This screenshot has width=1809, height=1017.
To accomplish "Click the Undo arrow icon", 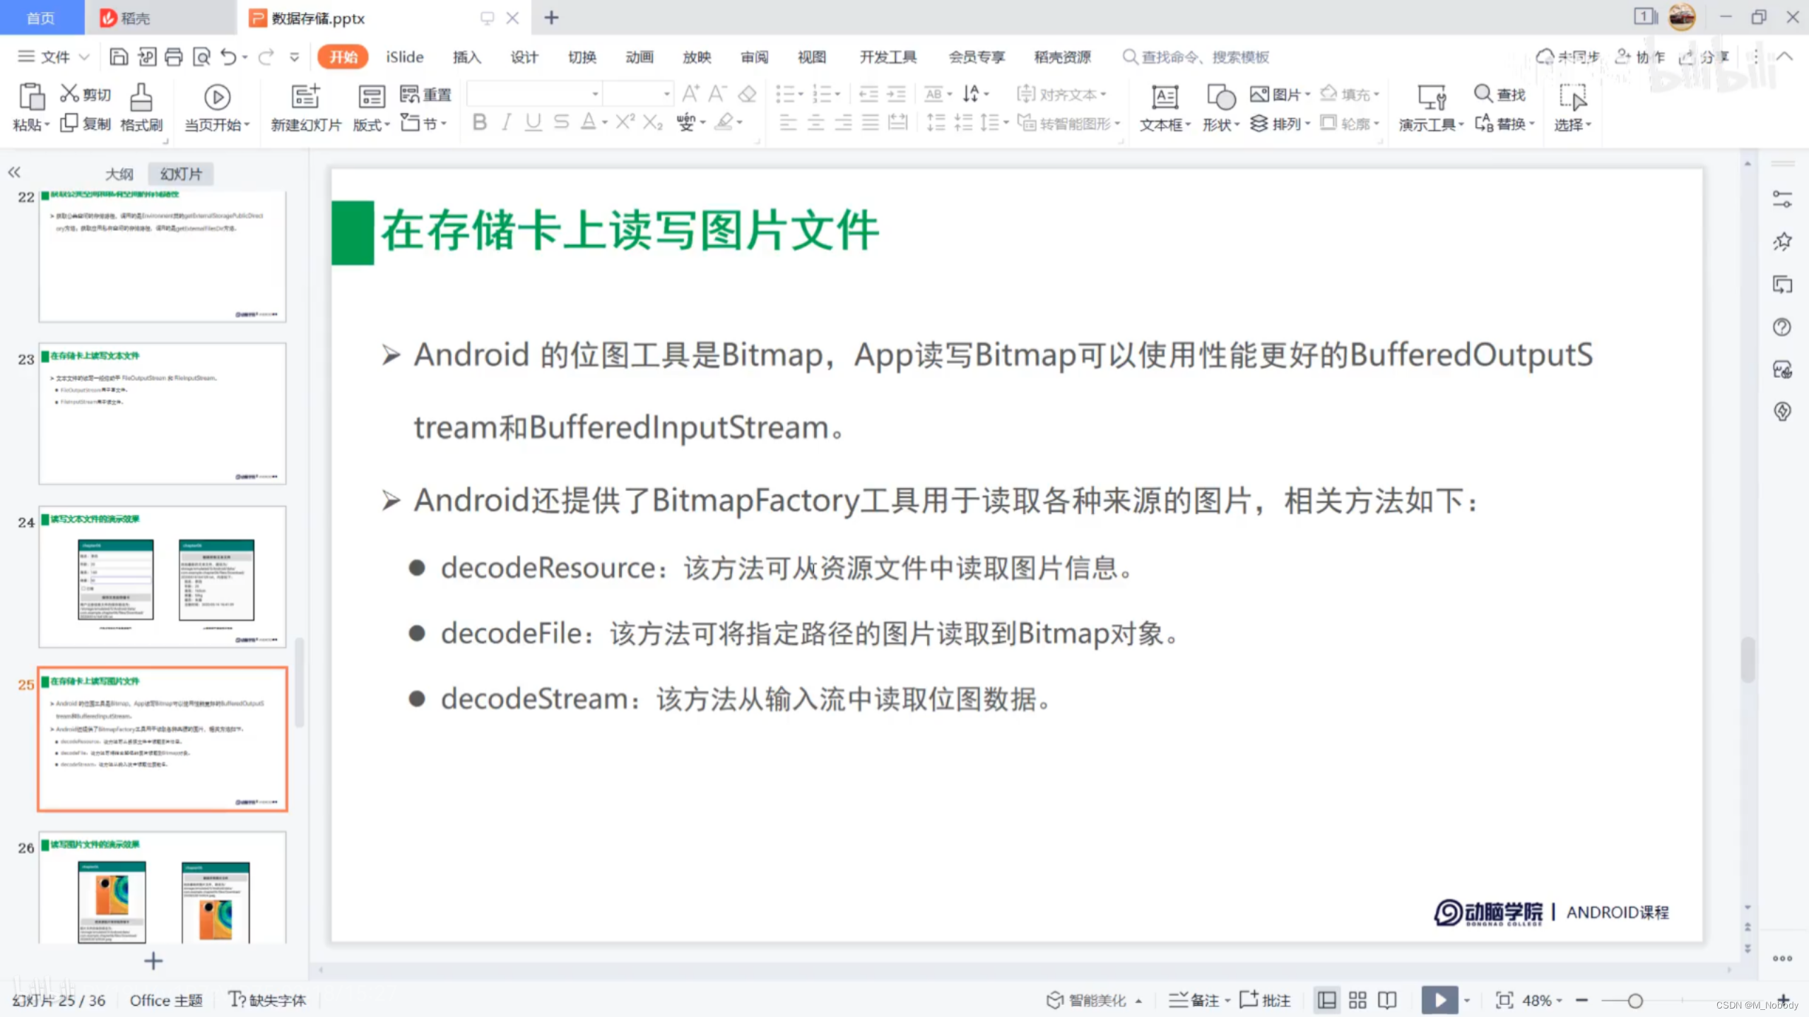I will (228, 56).
